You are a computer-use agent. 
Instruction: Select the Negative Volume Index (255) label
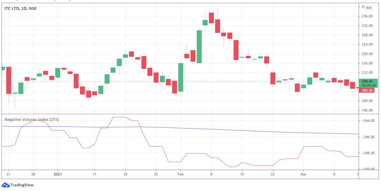(x=32, y=120)
